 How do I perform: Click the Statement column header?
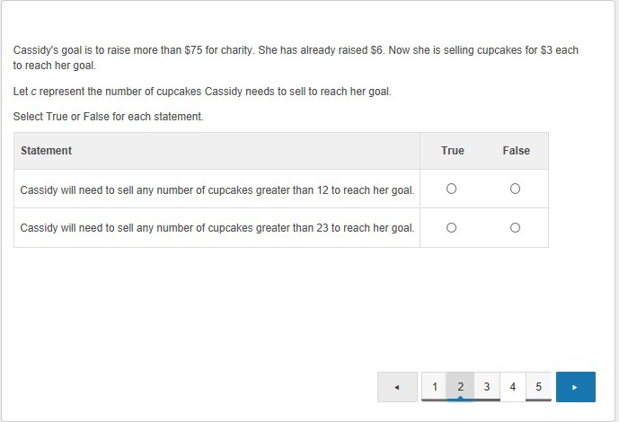pos(47,151)
